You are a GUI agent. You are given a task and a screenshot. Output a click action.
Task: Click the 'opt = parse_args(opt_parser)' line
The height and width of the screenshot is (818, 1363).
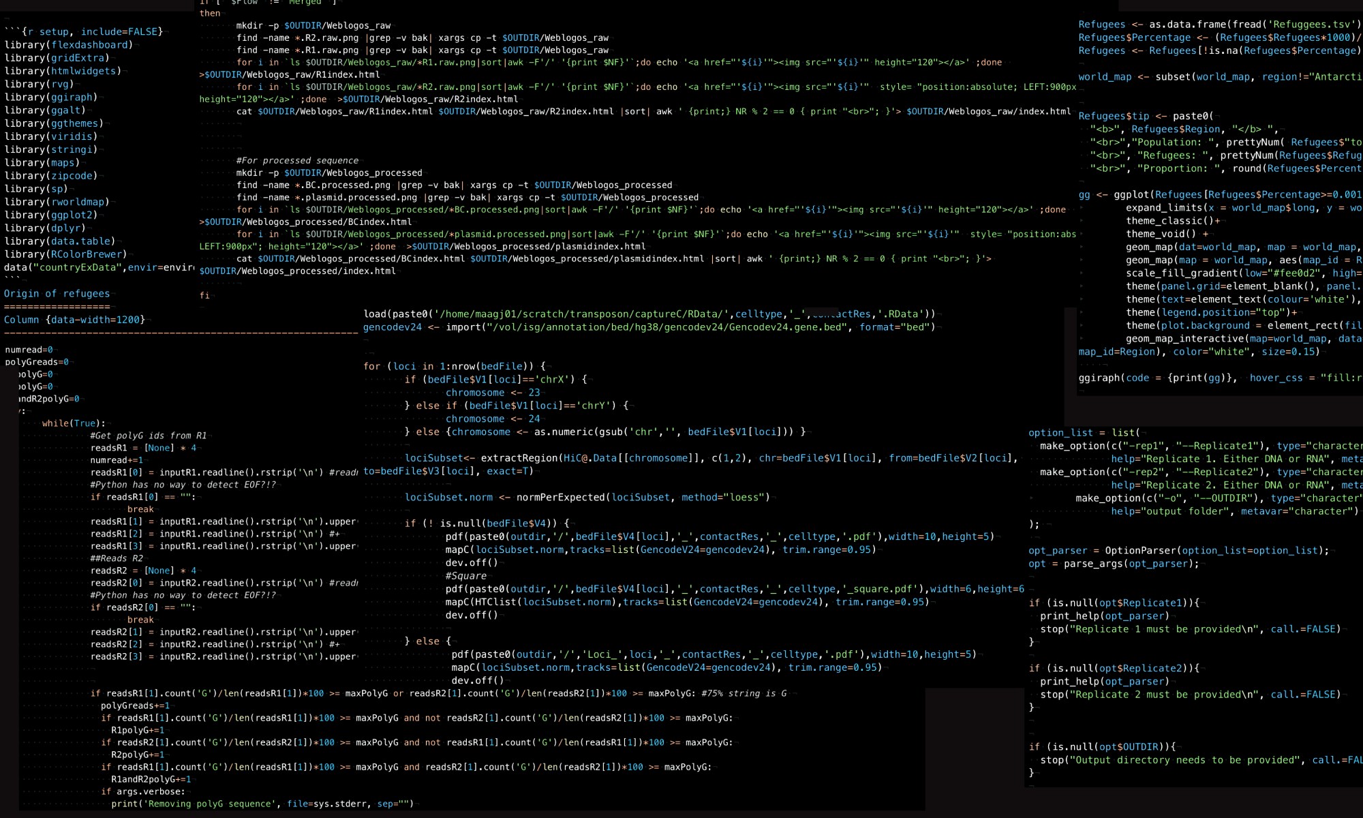tap(1113, 564)
